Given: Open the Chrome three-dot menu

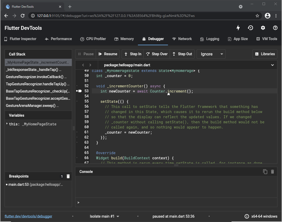Looking at the screenshot, I should coord(276,16).
